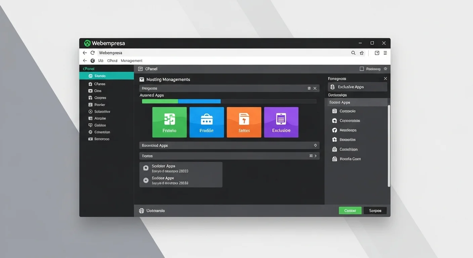This screenshot has height=258, width=473.
Task: Click the home icon next to the magnifier
Action: (x=362, y=53)
